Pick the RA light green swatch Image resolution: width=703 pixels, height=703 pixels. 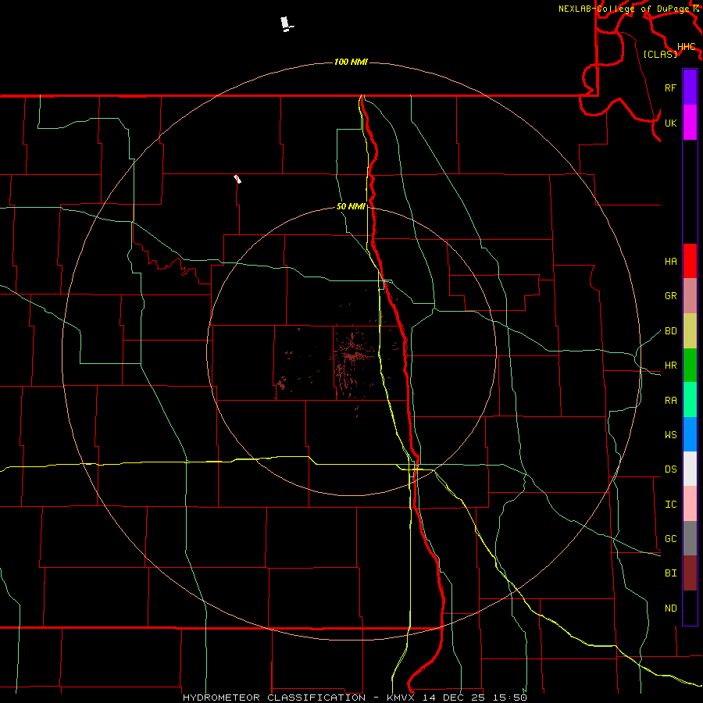point(690,399)
